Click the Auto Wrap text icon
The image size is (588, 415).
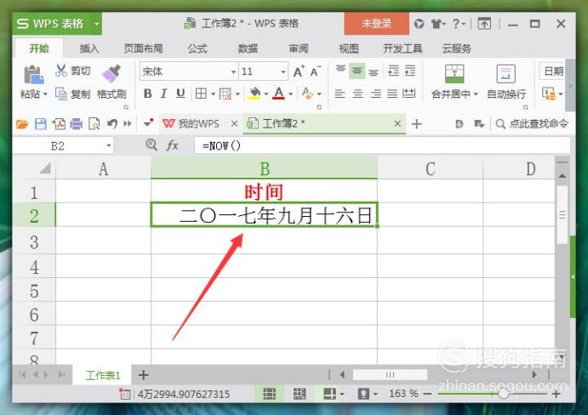[505, 73]
